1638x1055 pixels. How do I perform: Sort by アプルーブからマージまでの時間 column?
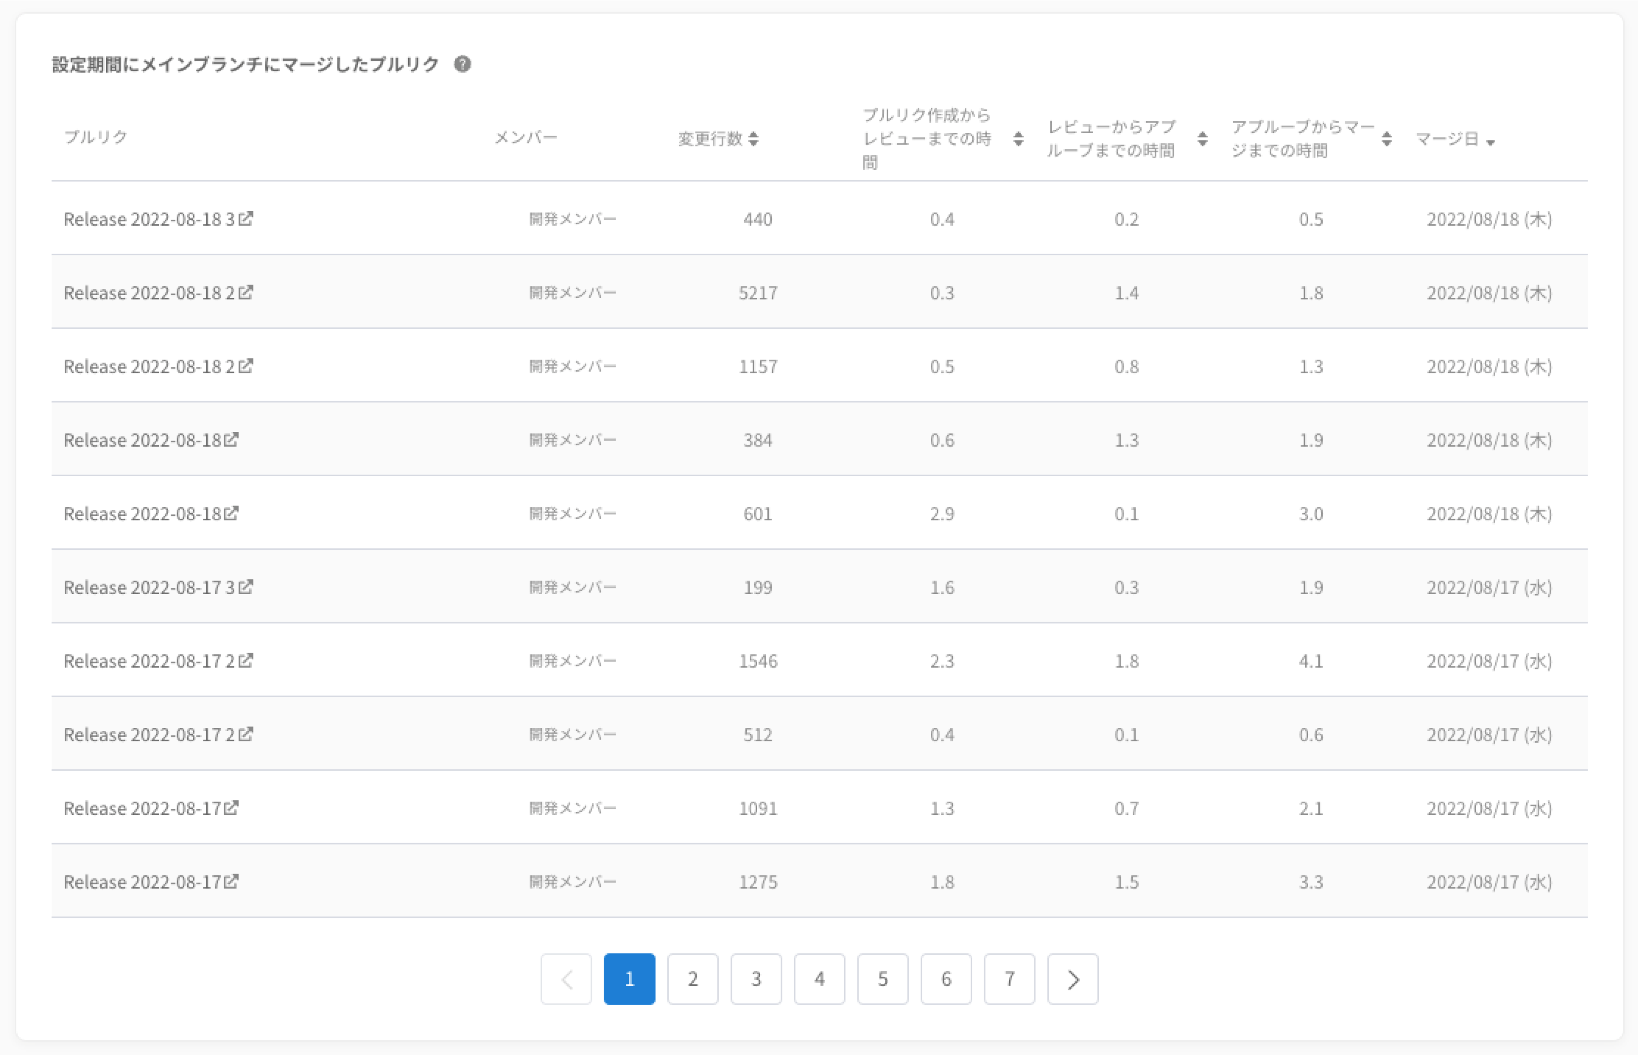pyautogui.click(x=1386, y=139)
